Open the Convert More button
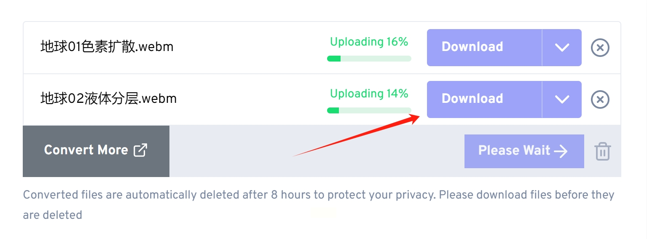This screenshot has width=647, height=239. (x=96, y=151)
